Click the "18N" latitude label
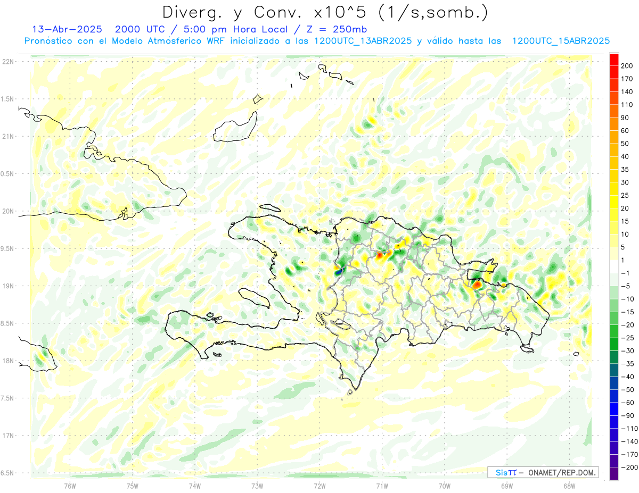The image size is (639, 493). coord(9,361)
